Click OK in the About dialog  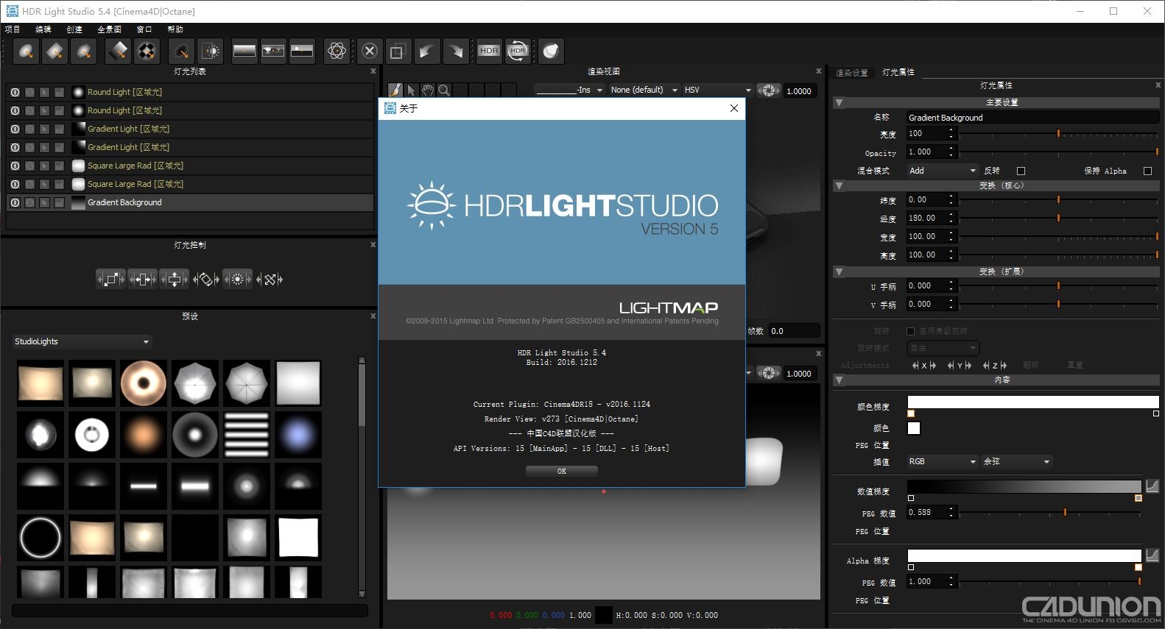coord(562,471)
